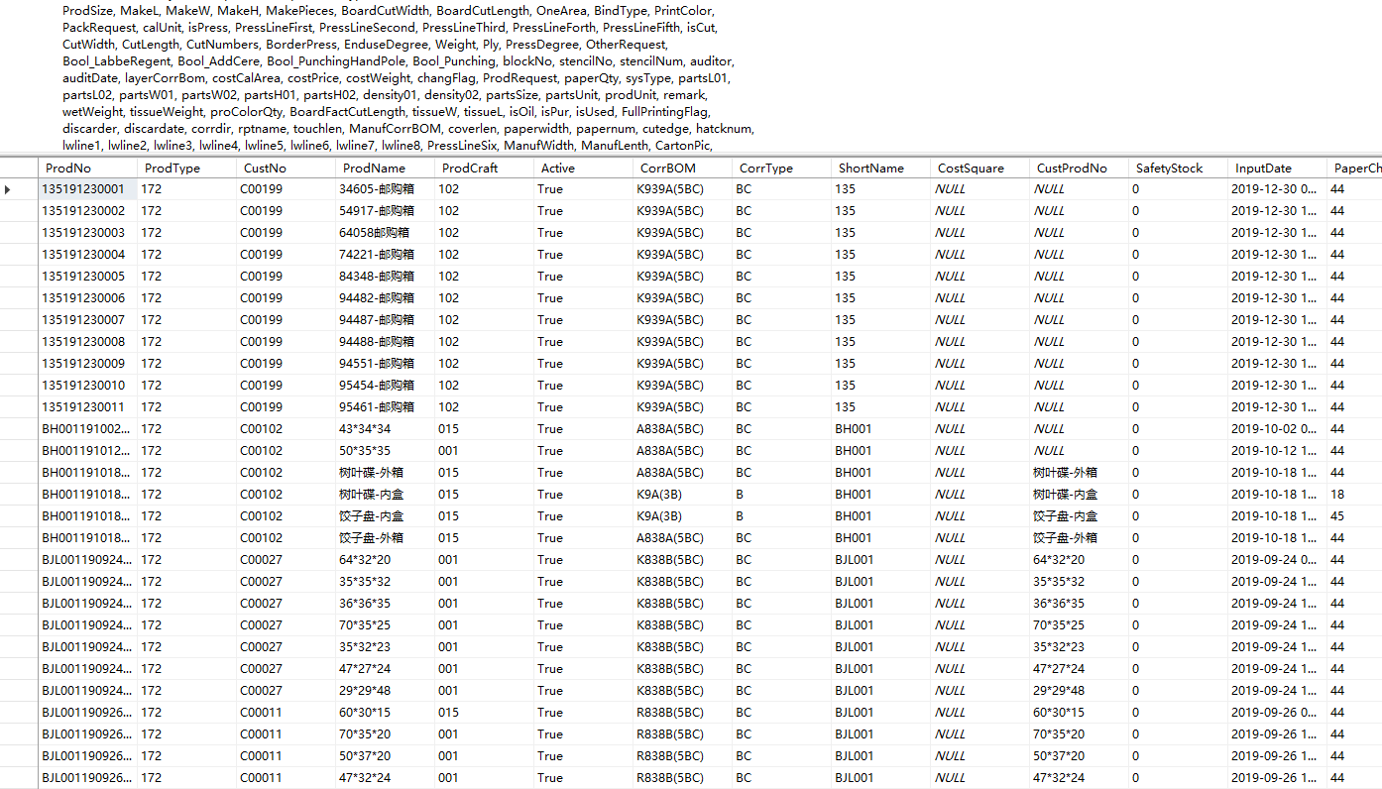This screenshot has height=789, width=1382.
Task: Click the CorrType column header
Action: point(781,168)
